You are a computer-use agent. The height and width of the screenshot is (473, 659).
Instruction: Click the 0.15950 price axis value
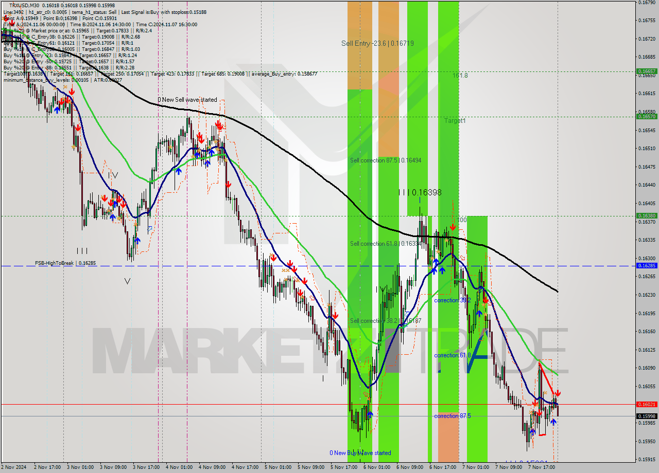pos(647,441)
